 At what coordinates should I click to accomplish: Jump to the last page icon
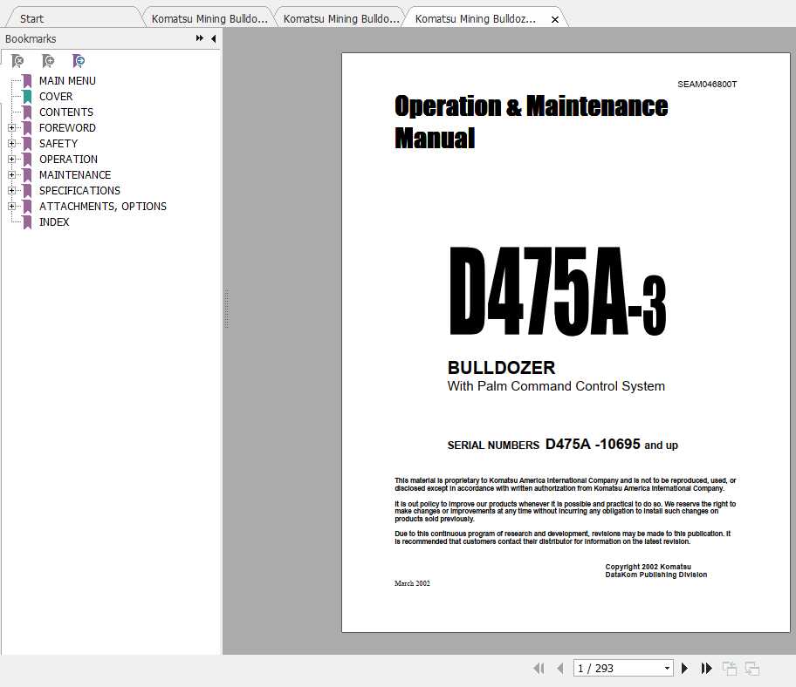tap(707, 668)
